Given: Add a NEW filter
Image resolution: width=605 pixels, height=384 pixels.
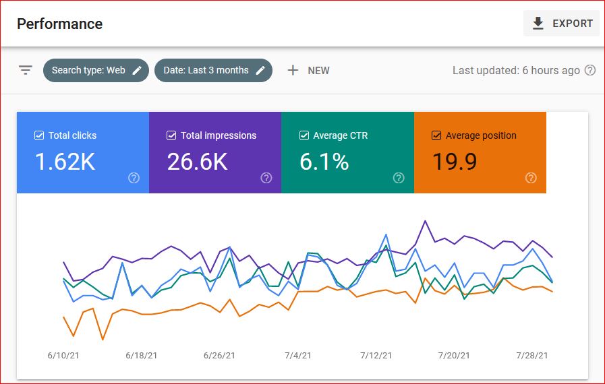Looking at the screenshot, I should pyautogui.click(x=318, y=70).
